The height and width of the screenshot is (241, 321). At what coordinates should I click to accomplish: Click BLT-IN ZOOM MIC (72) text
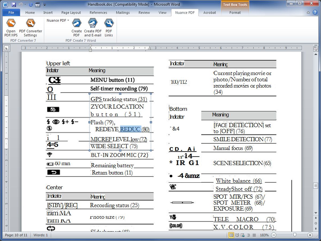point(120,155)
